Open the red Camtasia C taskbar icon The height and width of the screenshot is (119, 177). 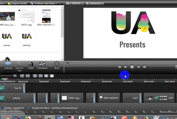[x=124, y=118]
